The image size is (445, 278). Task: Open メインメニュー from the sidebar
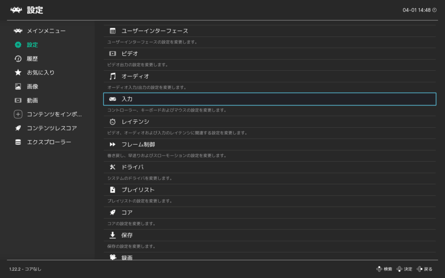click(46, 31)
